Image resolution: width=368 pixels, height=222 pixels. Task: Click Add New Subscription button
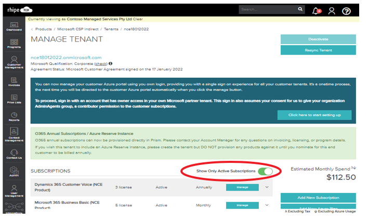(x=318, y=198)
